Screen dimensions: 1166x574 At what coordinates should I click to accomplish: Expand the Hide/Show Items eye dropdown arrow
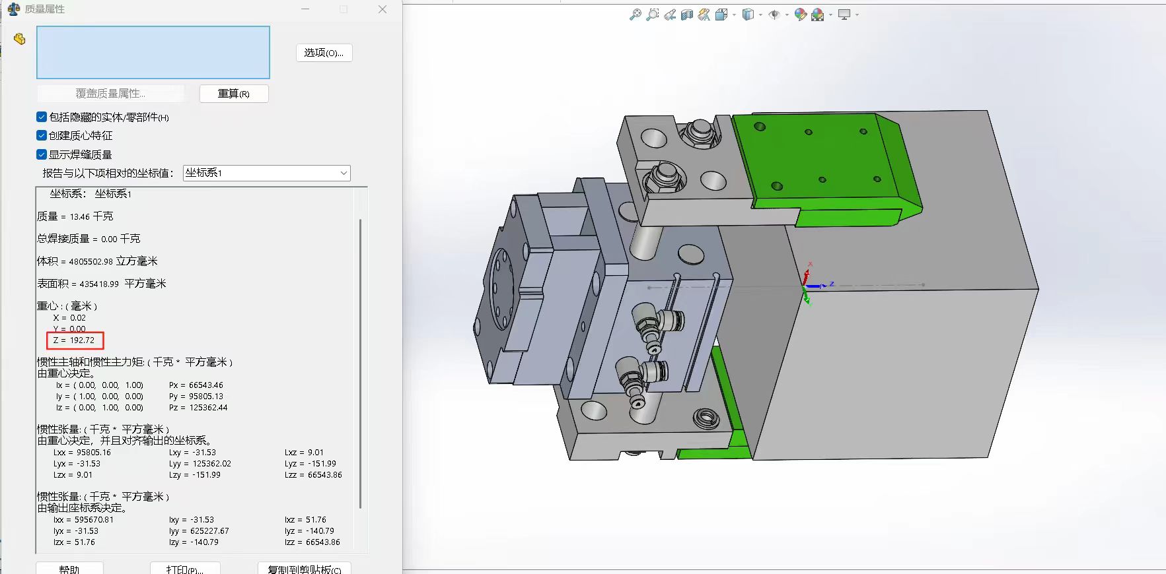pyautogui.click(x=787, y=15)
